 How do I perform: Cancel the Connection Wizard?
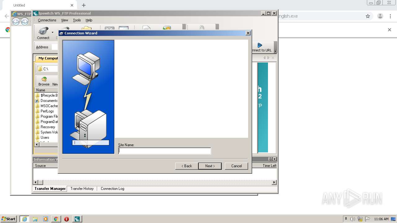(x=236, y=166)
